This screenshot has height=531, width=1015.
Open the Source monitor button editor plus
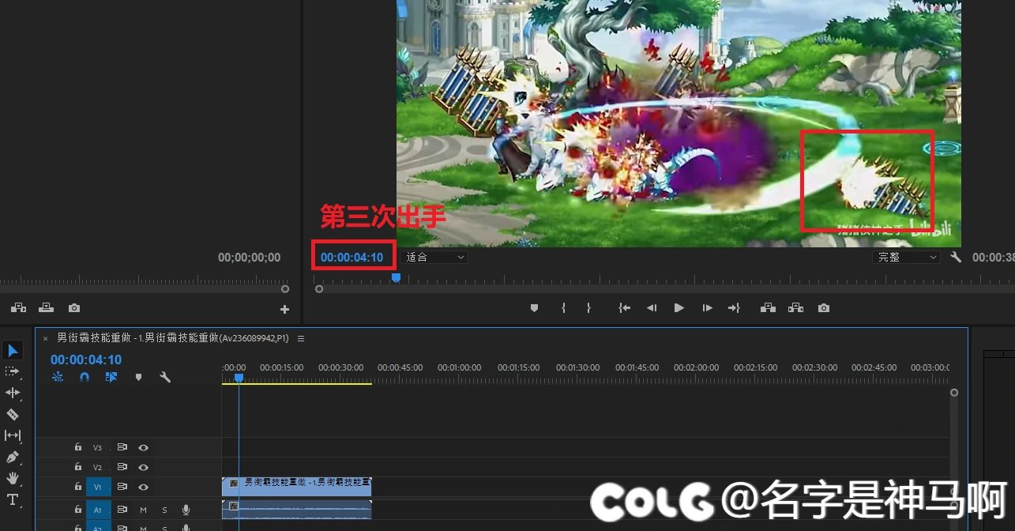tap(285, 310)
